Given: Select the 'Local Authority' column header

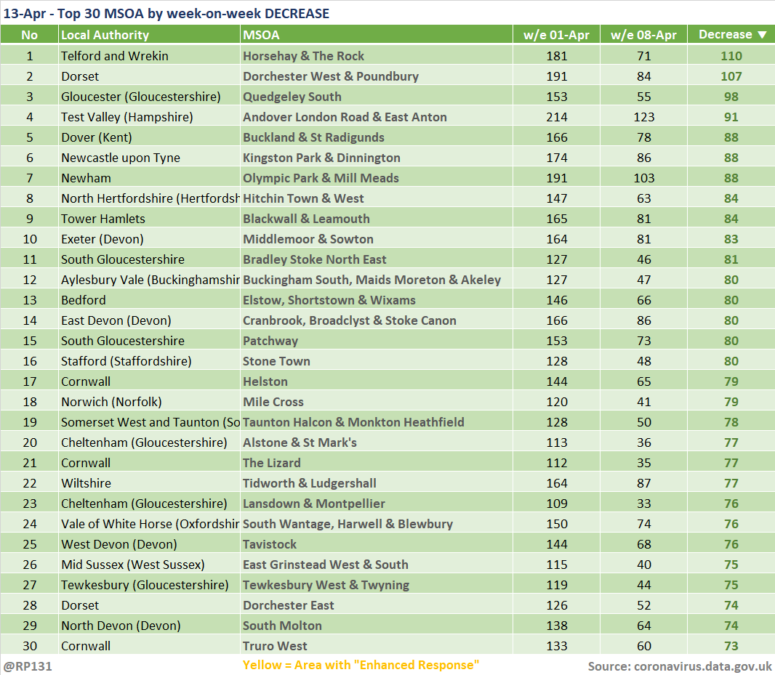Looking at the screenshot, I should point(149,35).
